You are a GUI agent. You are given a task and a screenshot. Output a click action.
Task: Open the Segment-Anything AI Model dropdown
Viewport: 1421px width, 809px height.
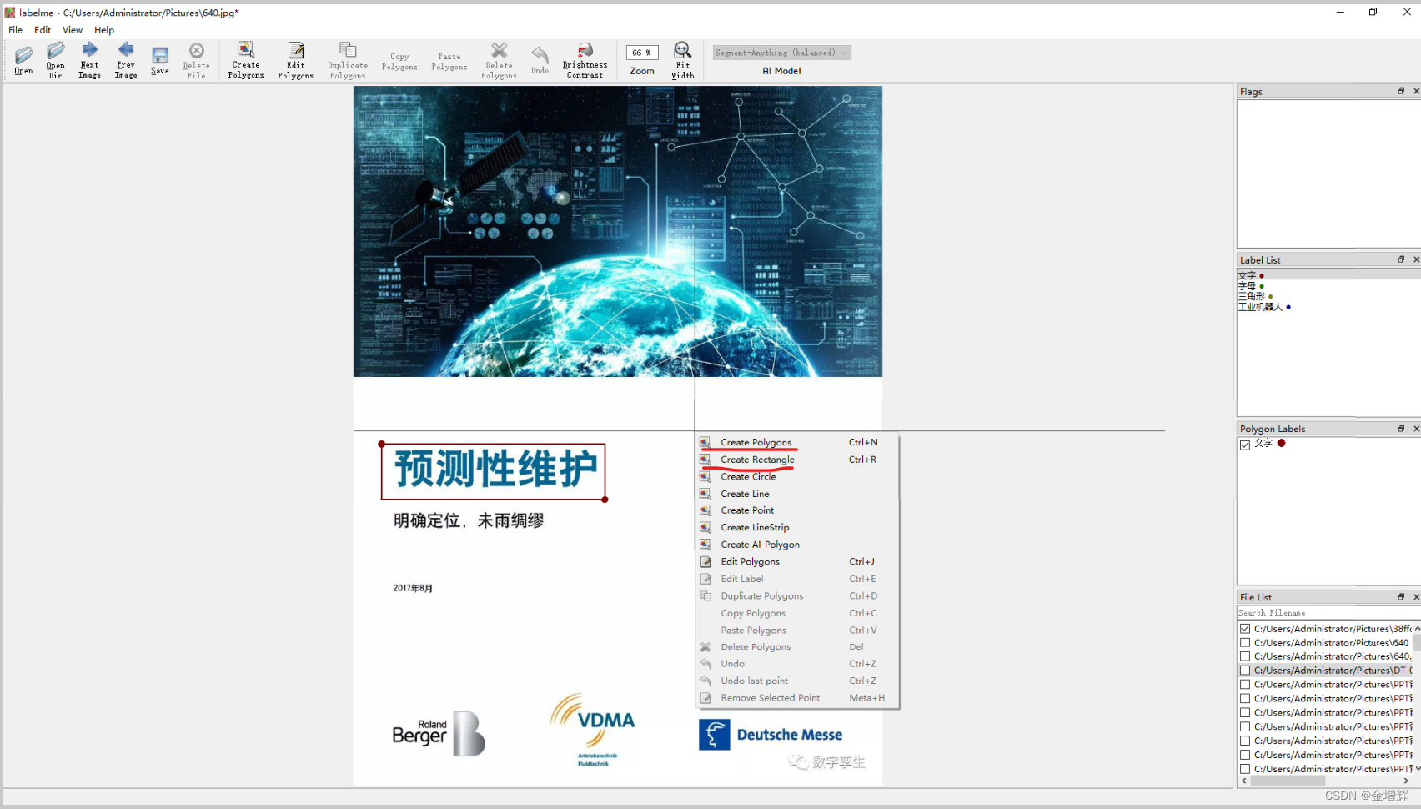pos(781,53)
